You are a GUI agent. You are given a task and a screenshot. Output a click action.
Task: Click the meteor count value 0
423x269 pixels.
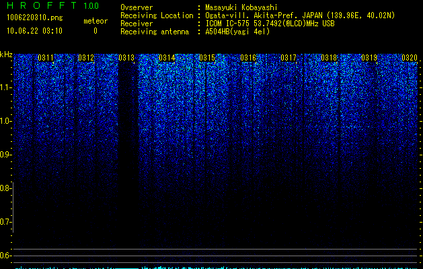point(95,31)
